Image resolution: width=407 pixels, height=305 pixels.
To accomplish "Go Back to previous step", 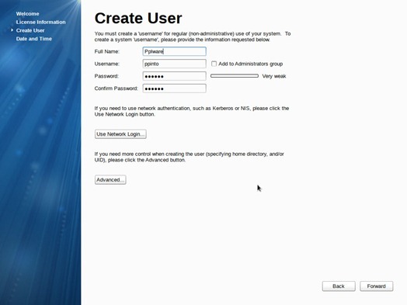I will (x=339, y=286).
